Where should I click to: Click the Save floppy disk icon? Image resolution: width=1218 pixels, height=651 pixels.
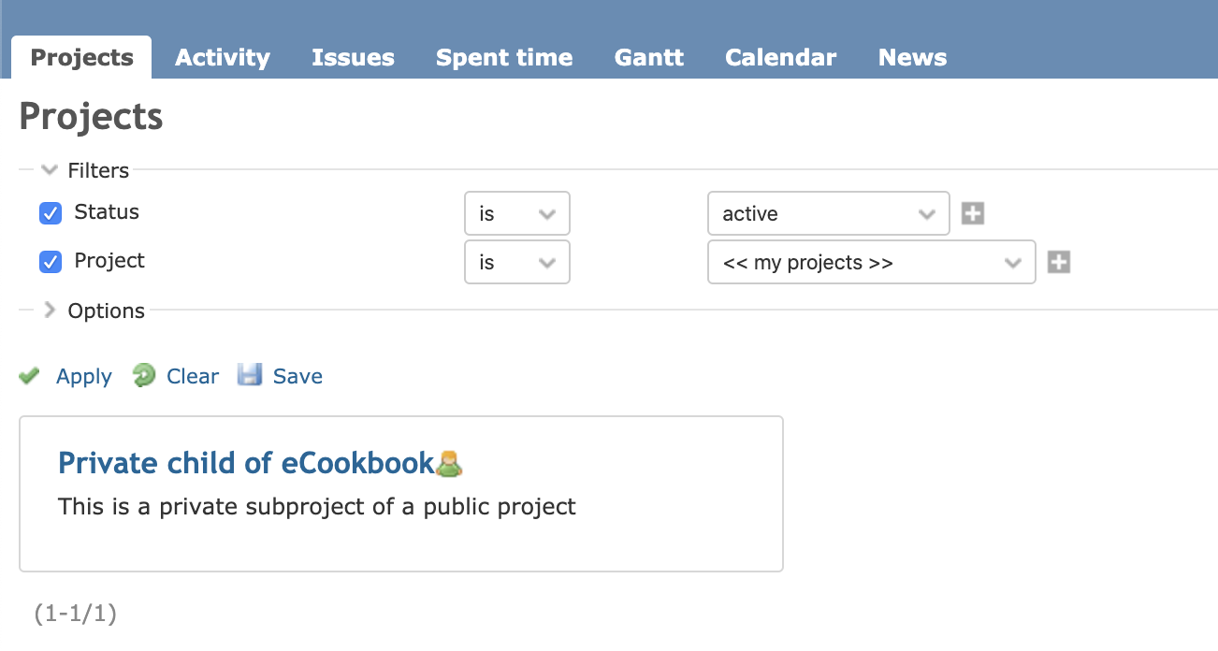point(249,375)
